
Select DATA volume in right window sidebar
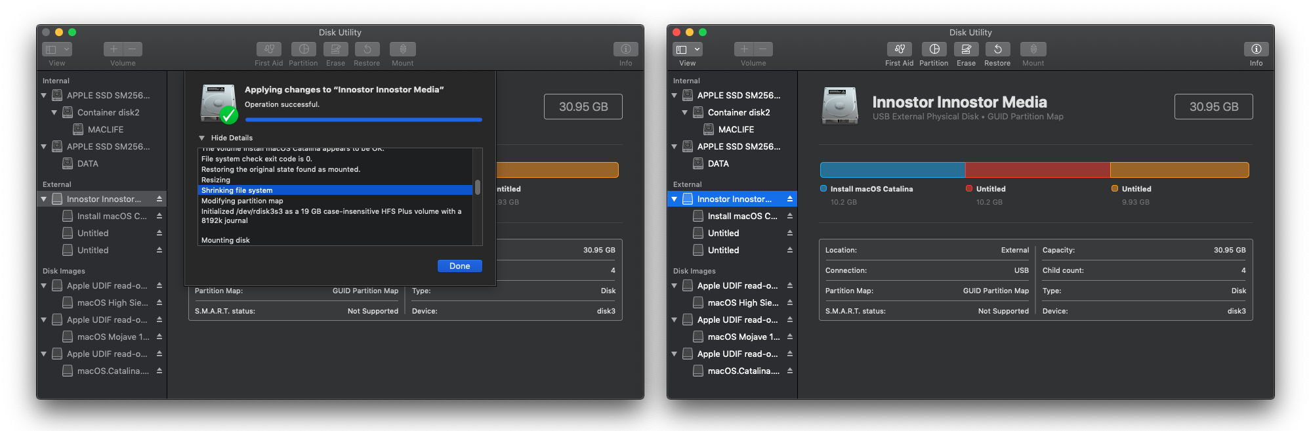[x=718, y=163]
